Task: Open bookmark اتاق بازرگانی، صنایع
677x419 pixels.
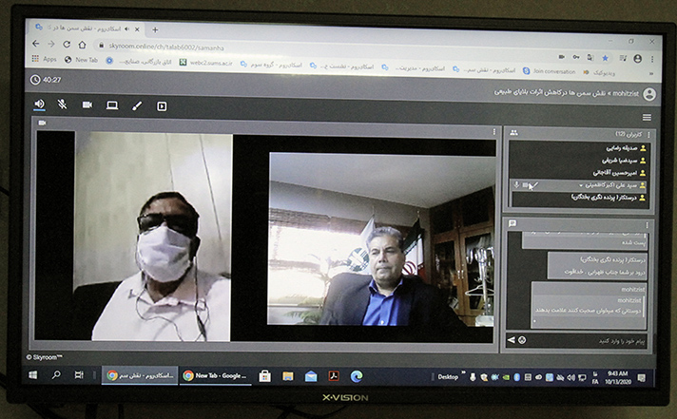Action: [x=140, y=62]
